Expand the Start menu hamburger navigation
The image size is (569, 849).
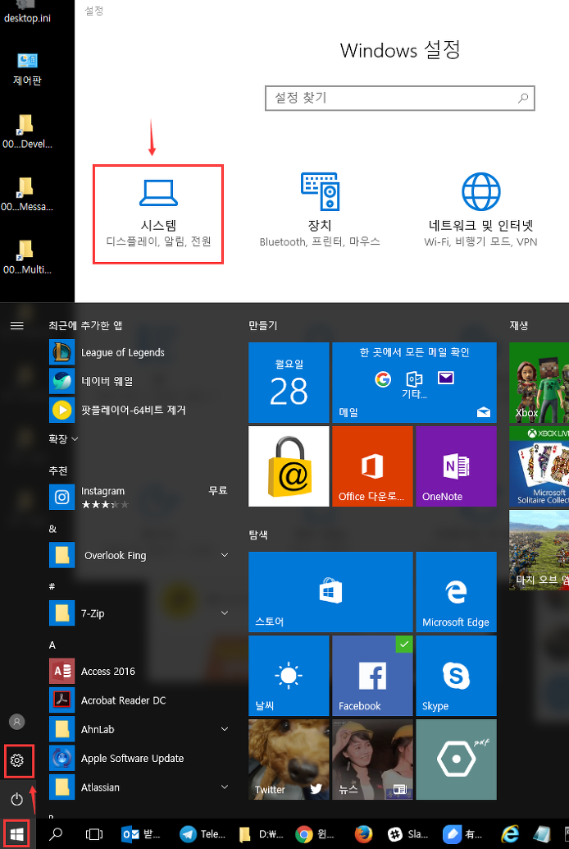[x=17, y=325]
